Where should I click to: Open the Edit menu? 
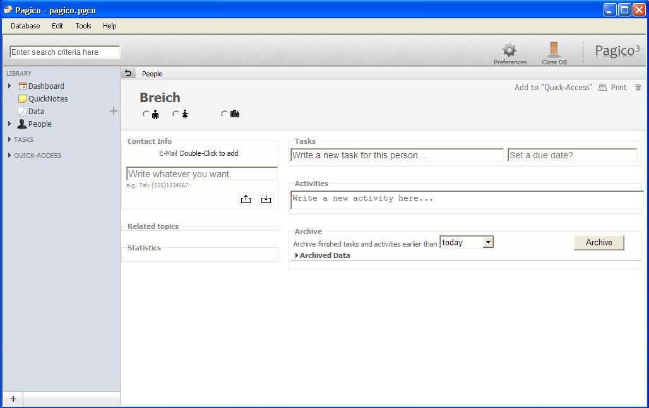click(x=57, y=26)
